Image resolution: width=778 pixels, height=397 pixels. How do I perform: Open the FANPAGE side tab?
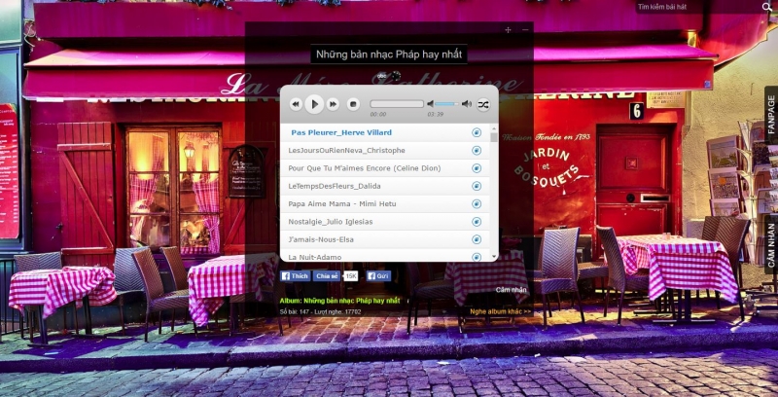click(771, 116)
